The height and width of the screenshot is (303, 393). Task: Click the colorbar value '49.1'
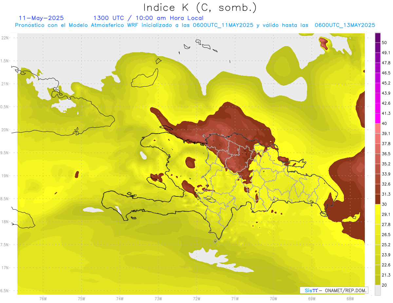click(386, 53)
